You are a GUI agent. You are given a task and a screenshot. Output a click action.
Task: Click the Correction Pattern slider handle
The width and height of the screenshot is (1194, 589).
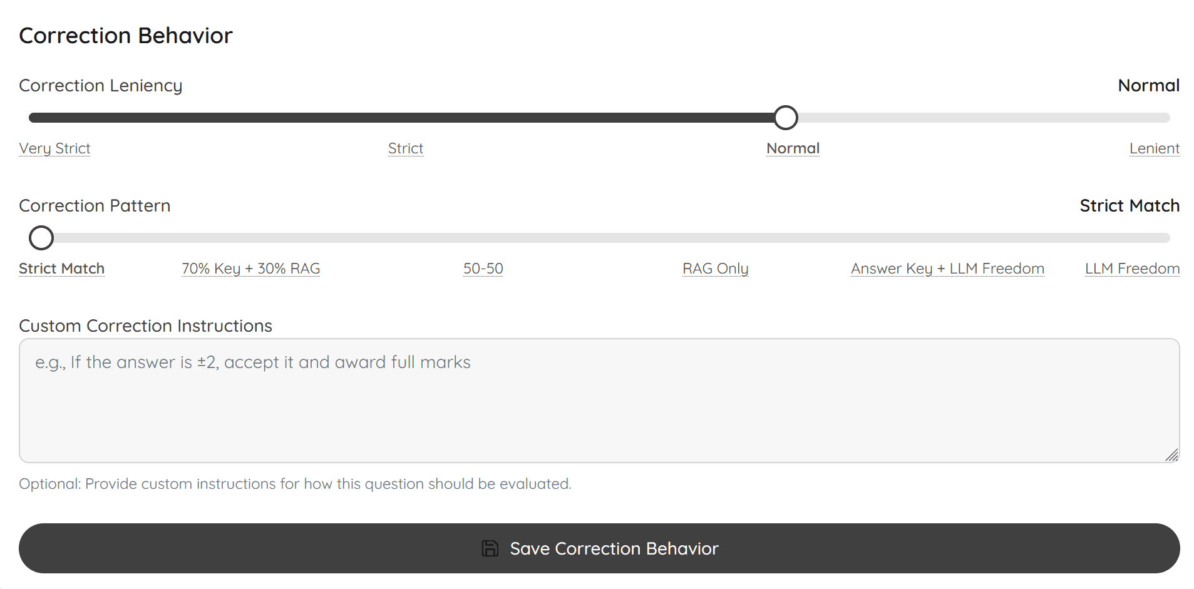(41, 238)
